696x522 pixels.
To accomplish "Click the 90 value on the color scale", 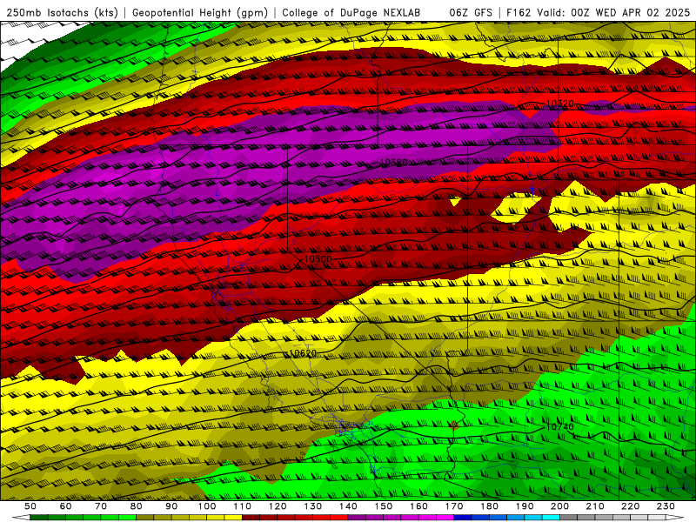I will point(171,506).
